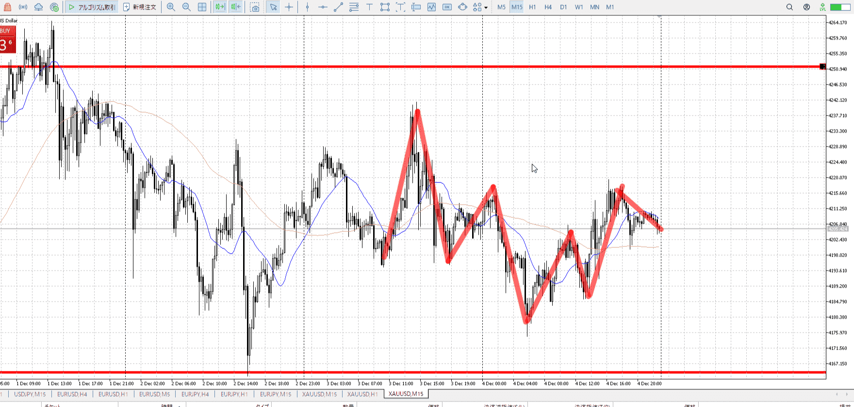Pick the text label tool
Viewport: 854px width, 407px height.
pyautogui.click(x=369, y=7)
